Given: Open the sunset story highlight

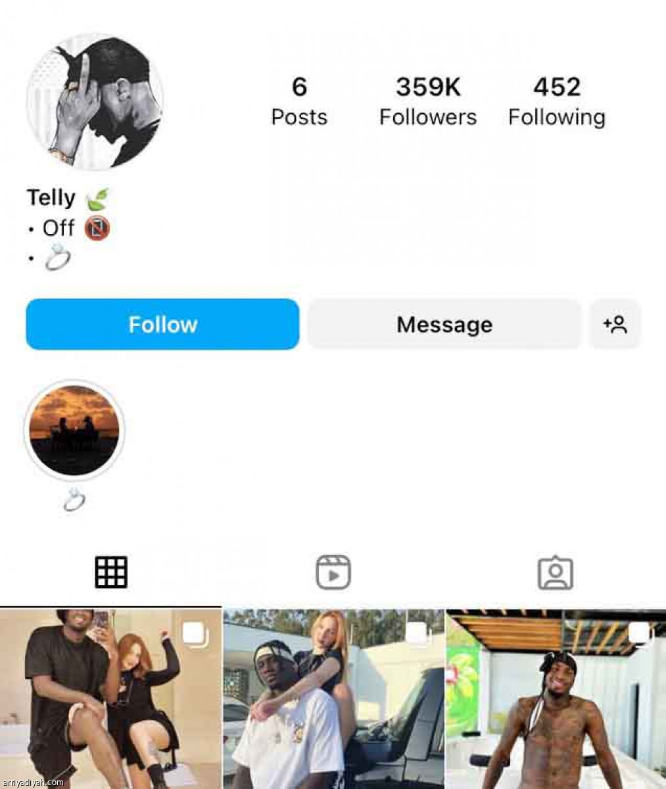Looking at the screenshot, I should point(74,430).
